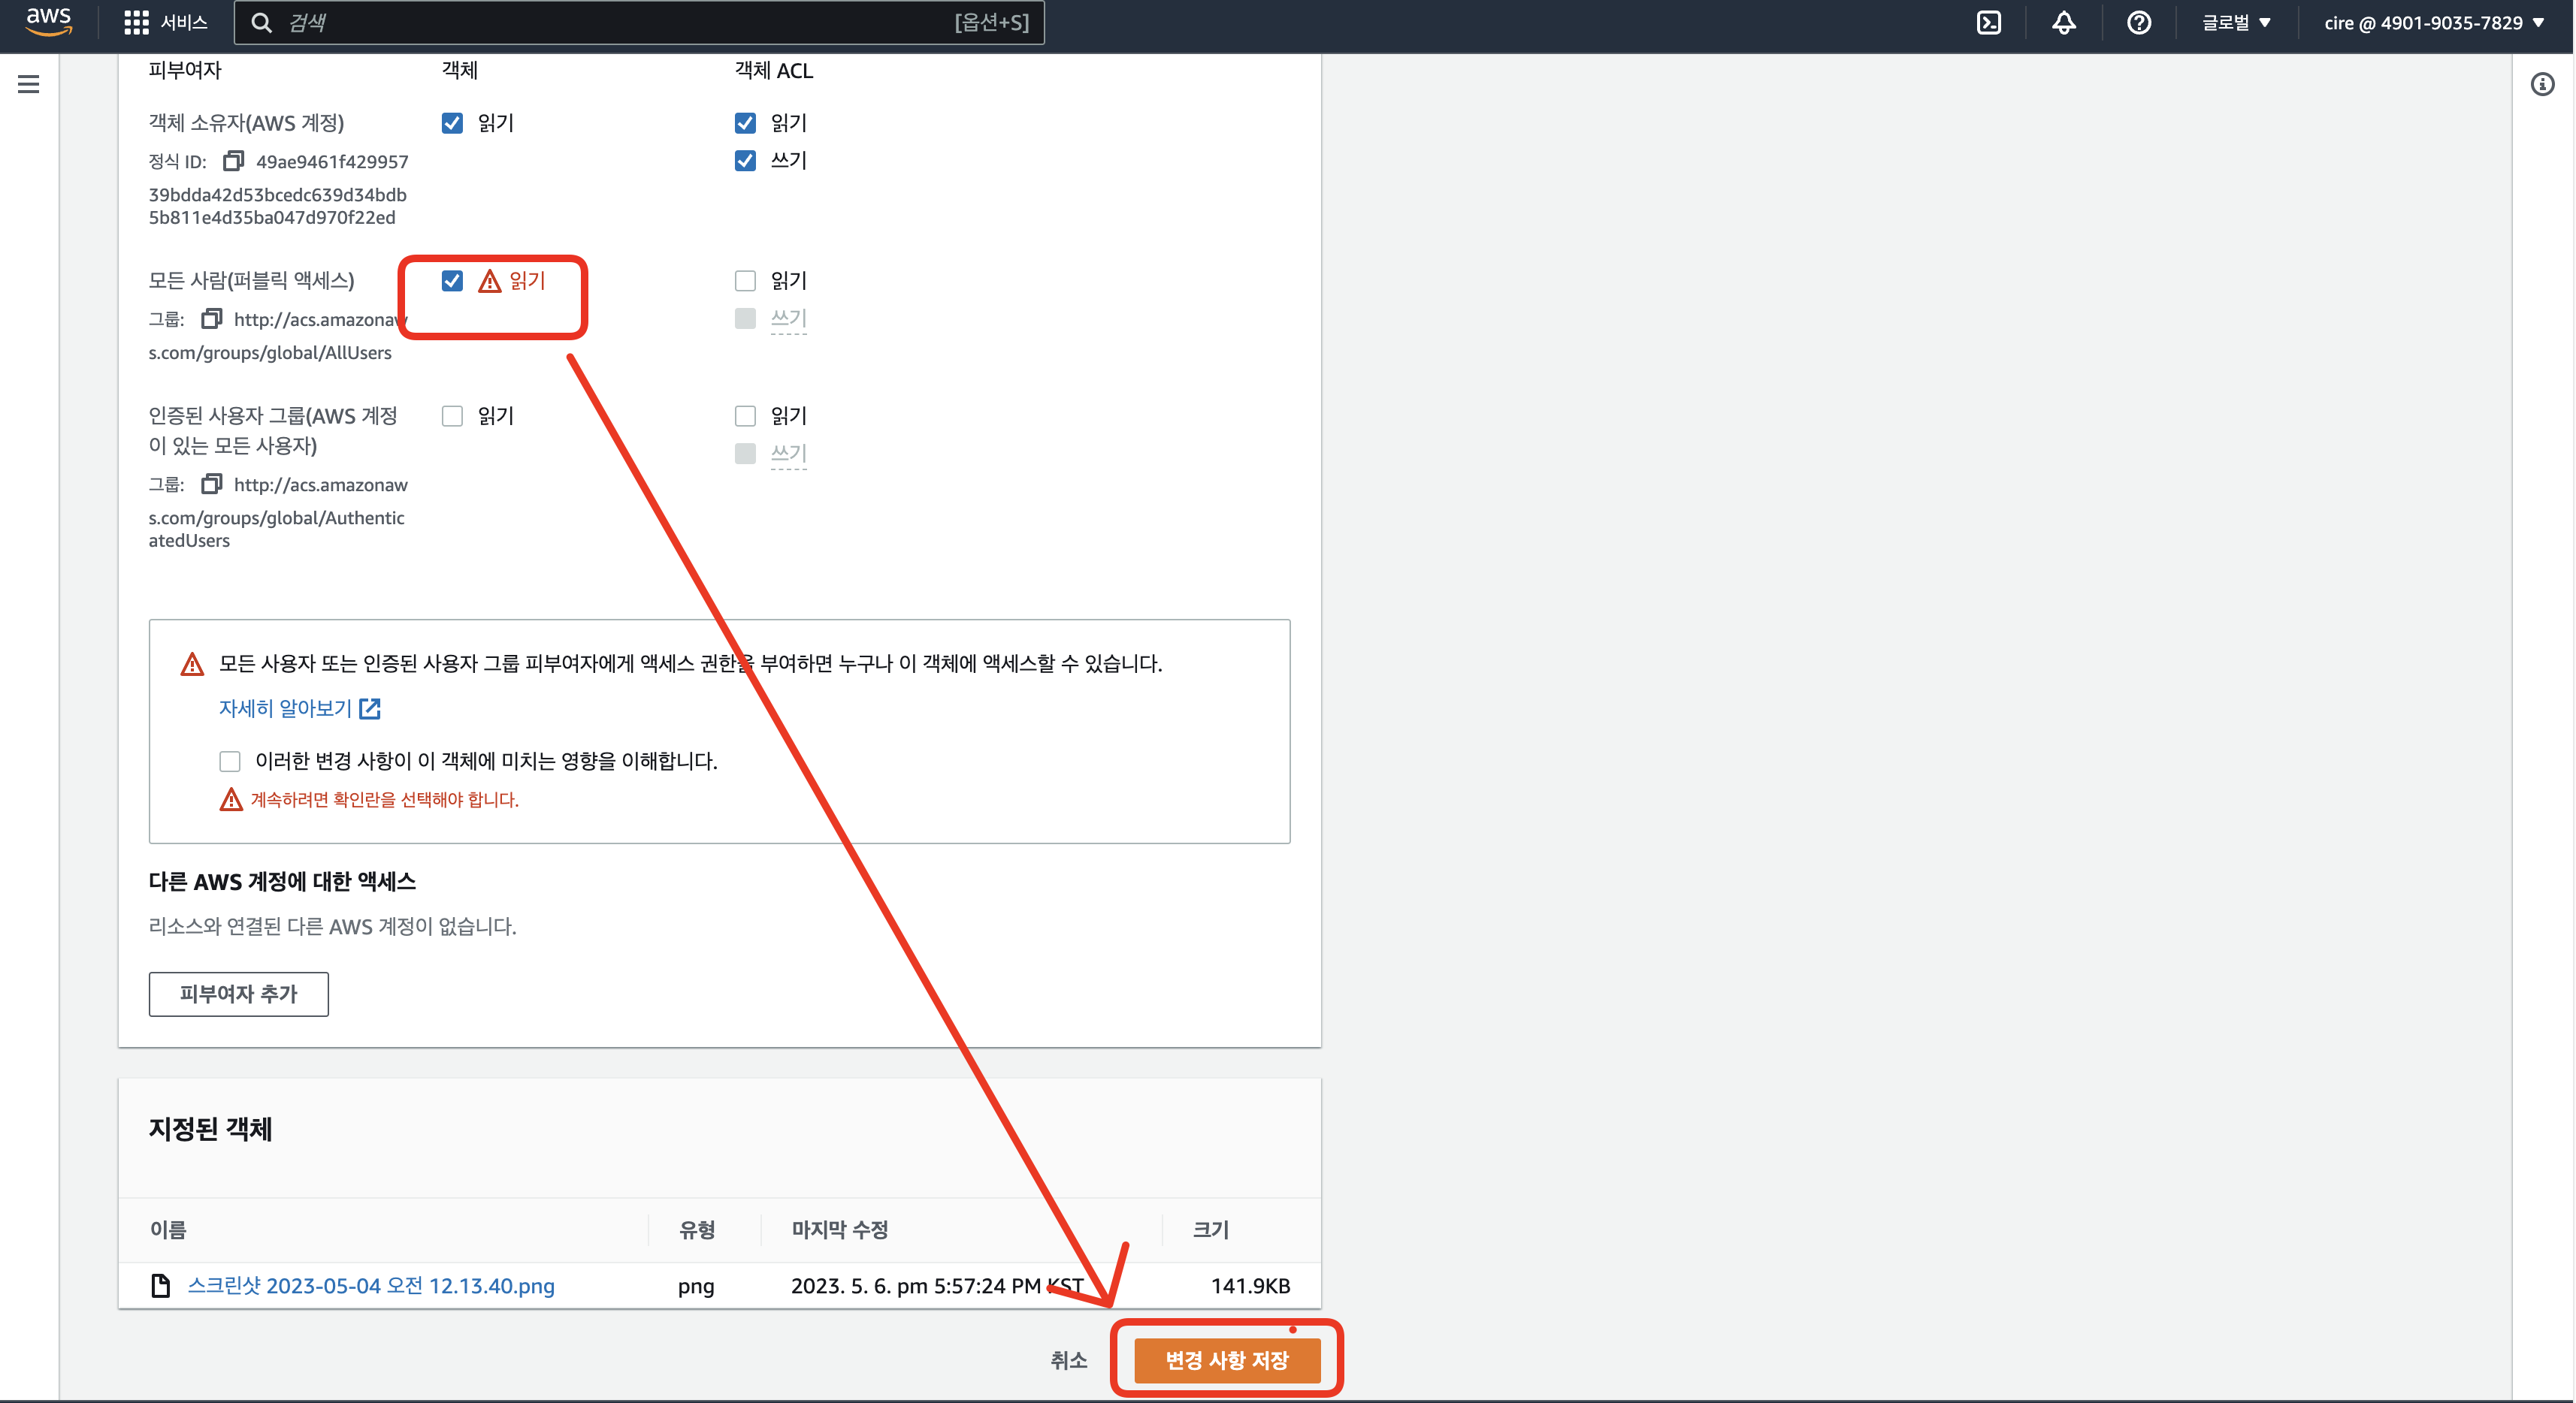Copy the AllUsers group URL

(x=211, y=318)
